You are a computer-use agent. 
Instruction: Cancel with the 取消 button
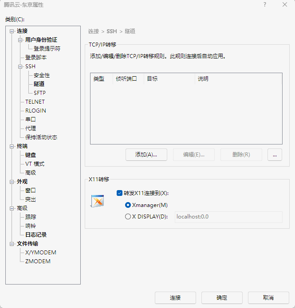click(268, 298)
